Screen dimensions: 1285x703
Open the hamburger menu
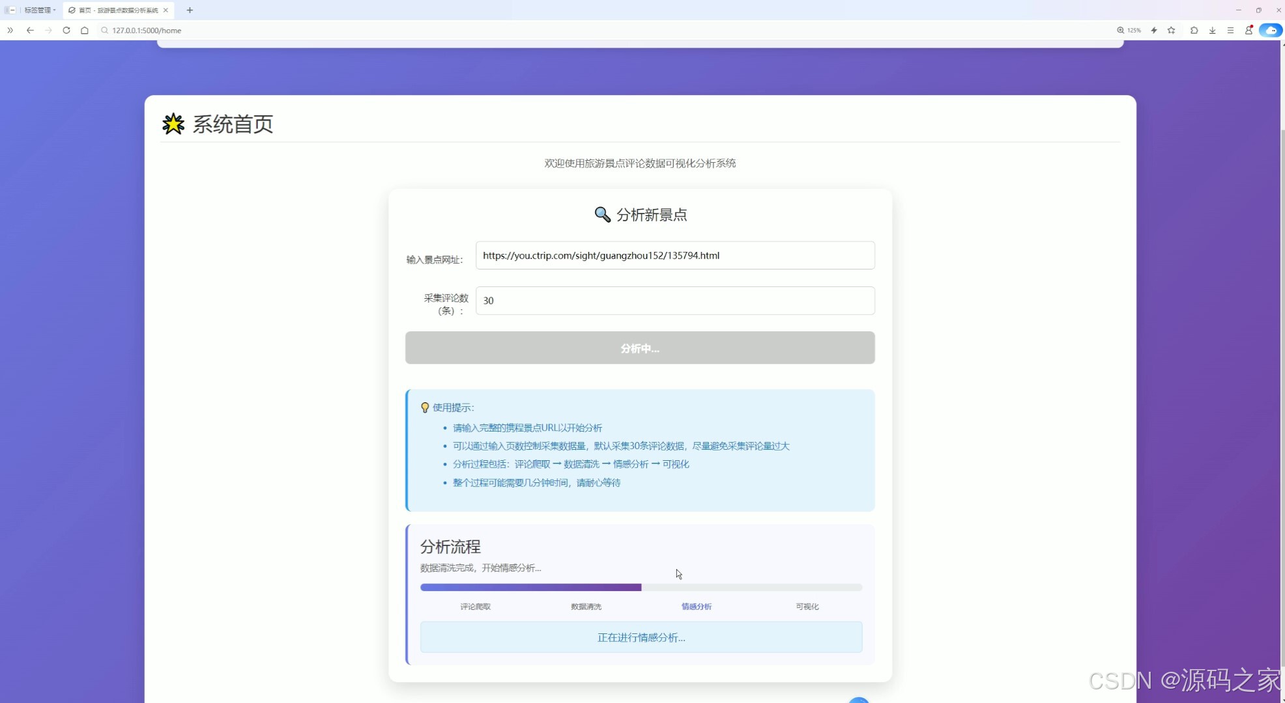tap(1230, 30)
